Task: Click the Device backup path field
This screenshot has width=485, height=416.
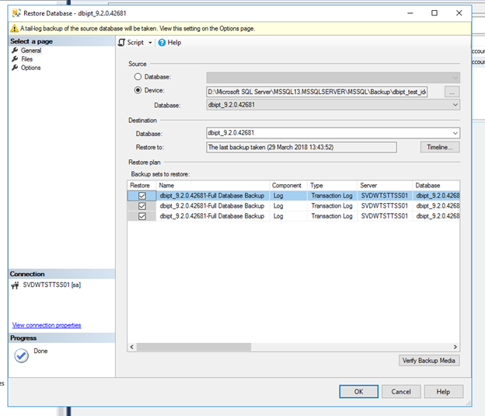Action: point(317,92)
